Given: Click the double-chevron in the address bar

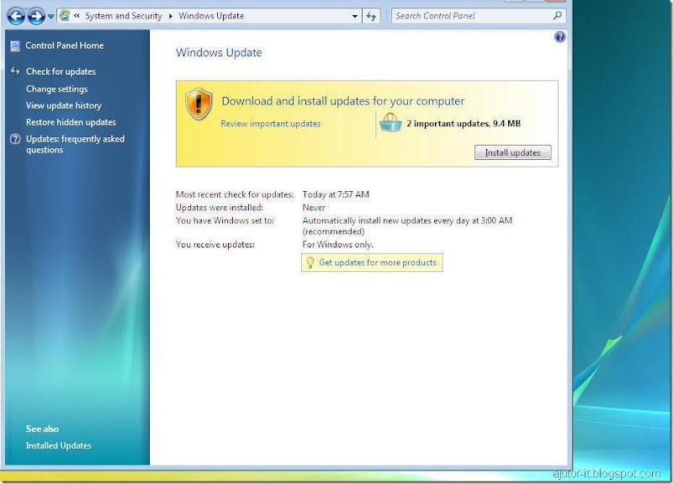Looking at the screenshot, I should 77,16.
